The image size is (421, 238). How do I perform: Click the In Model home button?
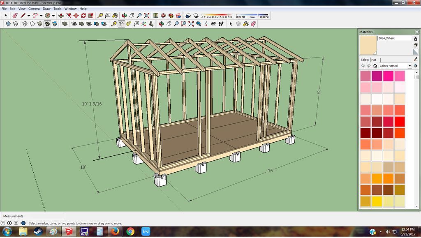(375, 66)
